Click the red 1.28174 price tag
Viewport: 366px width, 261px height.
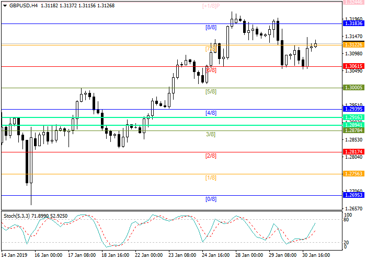pos(353,152)
